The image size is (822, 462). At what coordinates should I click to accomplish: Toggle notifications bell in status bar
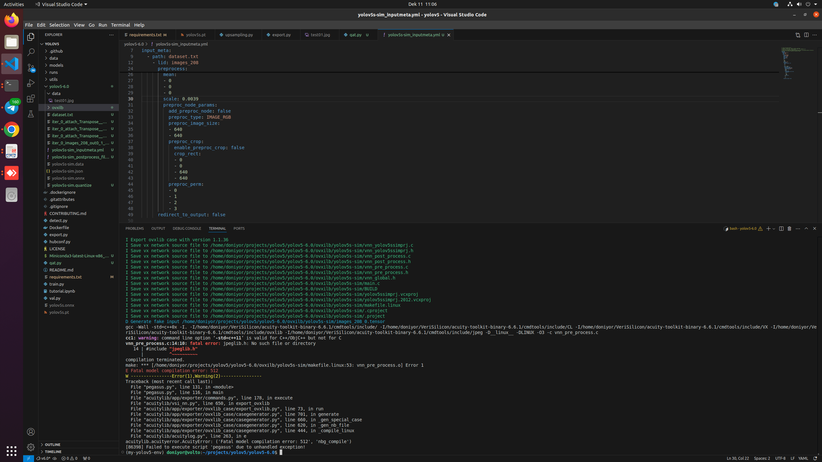coord(815,458)
